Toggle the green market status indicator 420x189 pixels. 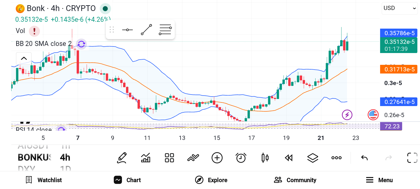(x=105, y=9)
